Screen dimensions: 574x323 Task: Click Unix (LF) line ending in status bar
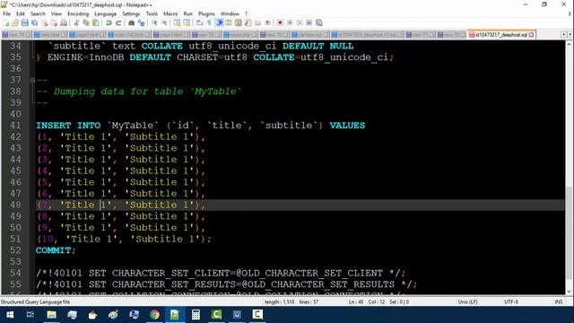coord(467,301)
